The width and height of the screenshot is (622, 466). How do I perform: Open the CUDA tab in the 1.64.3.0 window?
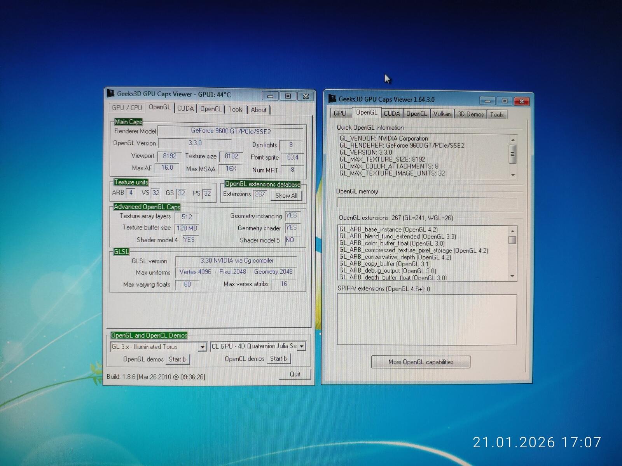click(x=392, y=113)
